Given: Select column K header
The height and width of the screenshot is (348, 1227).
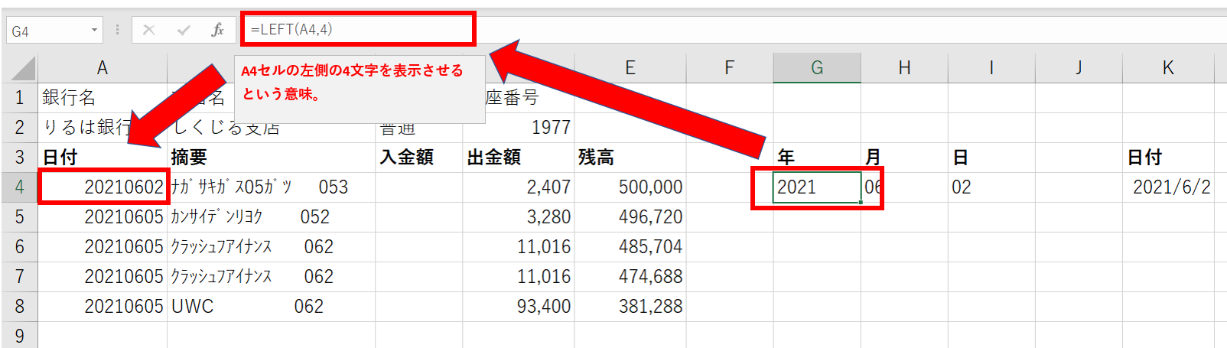Looking at the screenshot, I should coord(1167,68).
